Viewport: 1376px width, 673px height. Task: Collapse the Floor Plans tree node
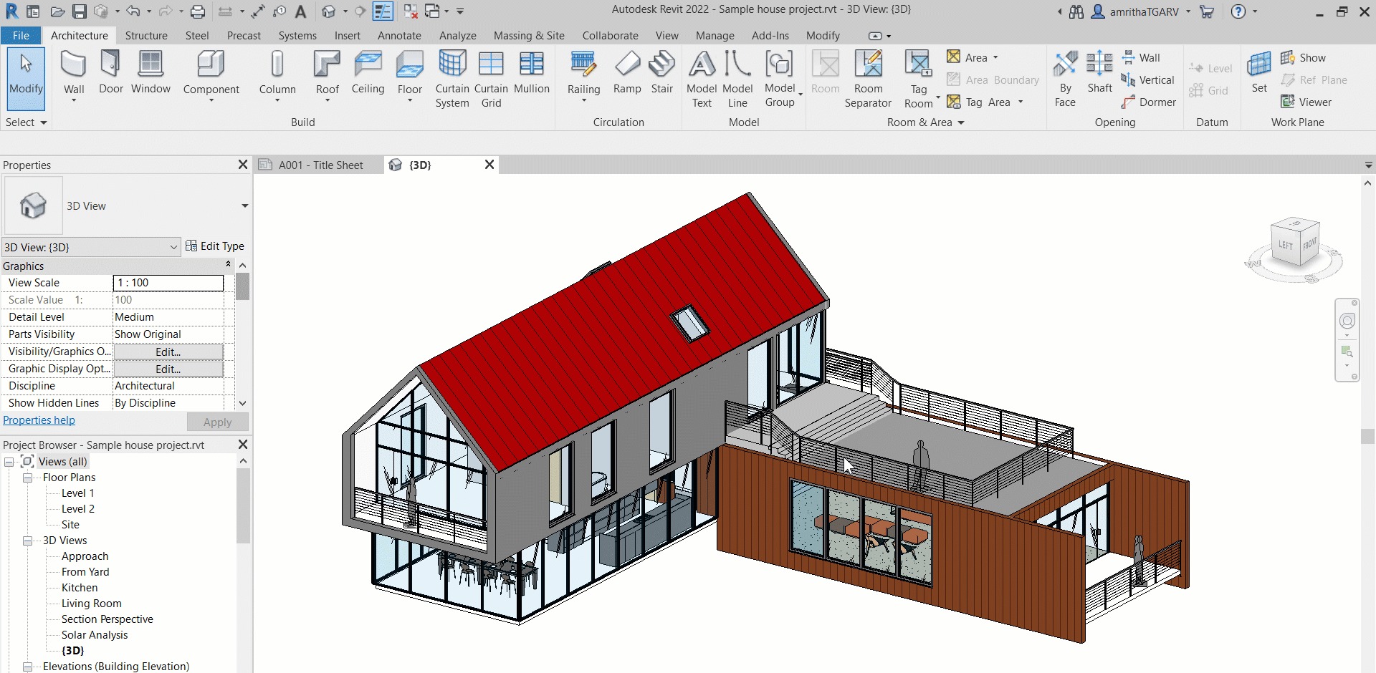pyautogui.click(x=28, y=478)
